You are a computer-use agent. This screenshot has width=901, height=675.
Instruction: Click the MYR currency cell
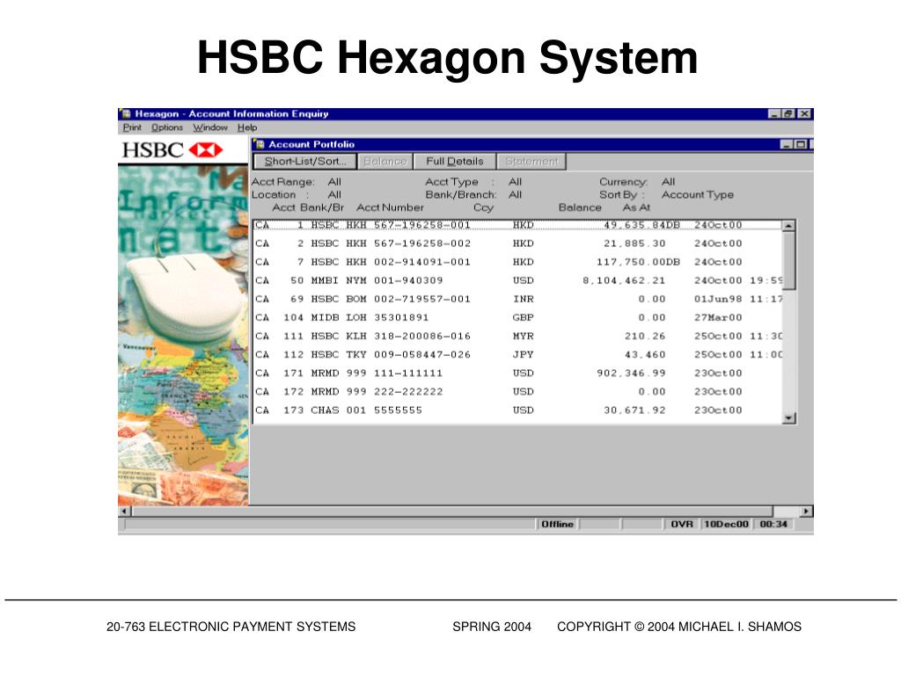[x=523, y=336]
